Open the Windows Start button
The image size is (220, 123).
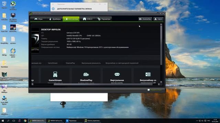3,121
